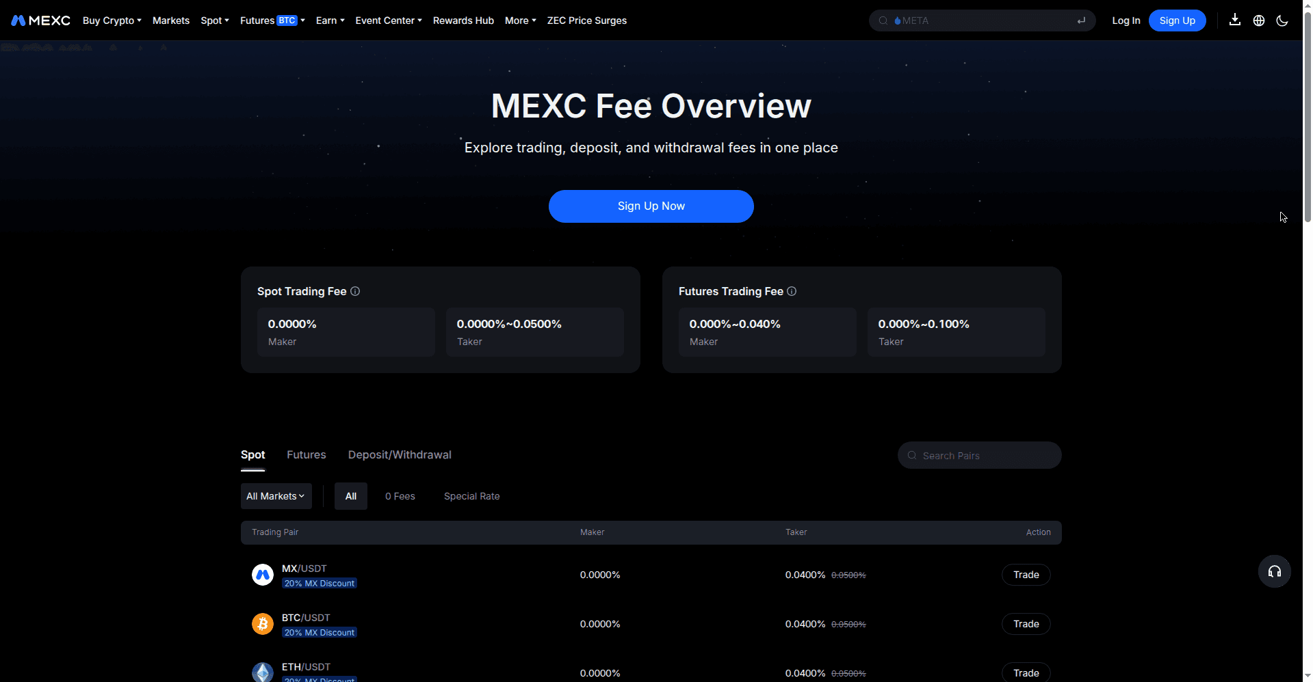
Task: Click Trade for MX/USDT
Action: coord(1026,575)
